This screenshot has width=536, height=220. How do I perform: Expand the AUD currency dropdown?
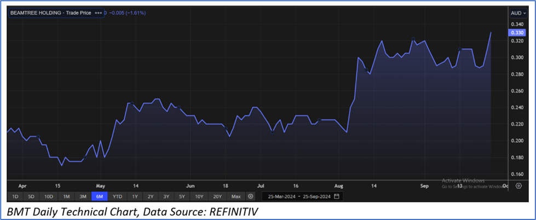pyautogui.click(x=518, y=13)
